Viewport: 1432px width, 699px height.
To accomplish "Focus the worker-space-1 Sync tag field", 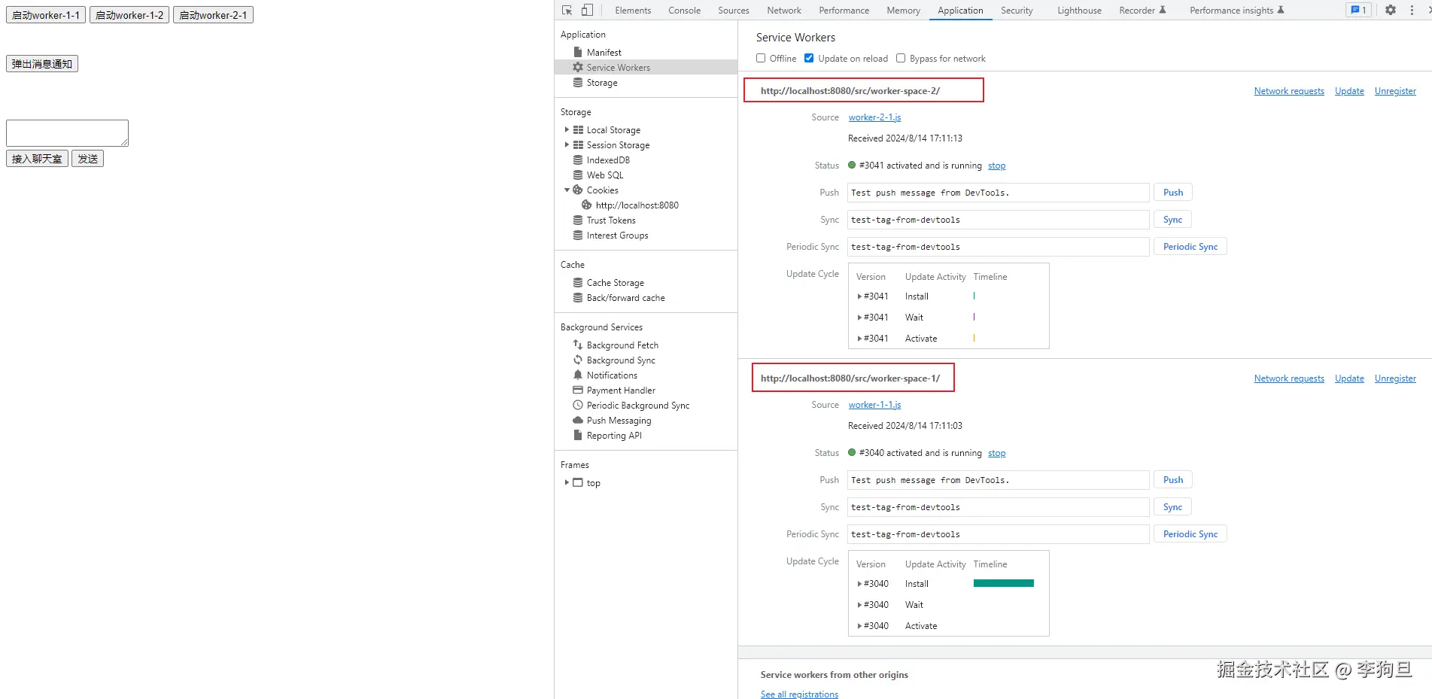I will [999, 507].
